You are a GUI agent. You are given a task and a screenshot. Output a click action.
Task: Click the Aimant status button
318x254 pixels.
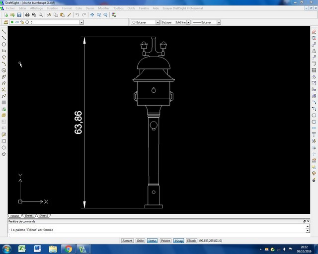127,241
